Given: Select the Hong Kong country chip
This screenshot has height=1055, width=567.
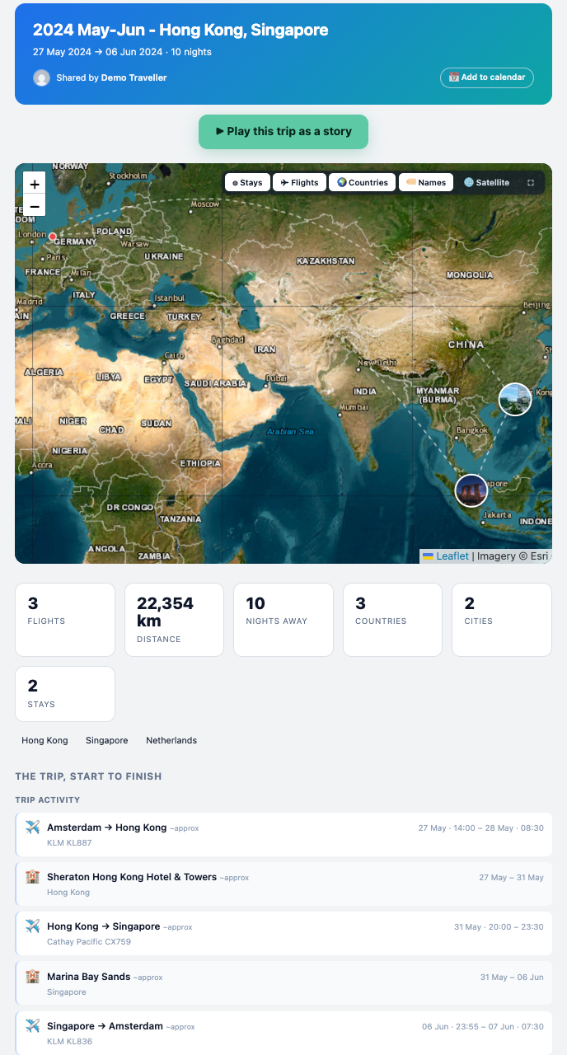Looking at the screenshot, I should click(x=45, y=740).
